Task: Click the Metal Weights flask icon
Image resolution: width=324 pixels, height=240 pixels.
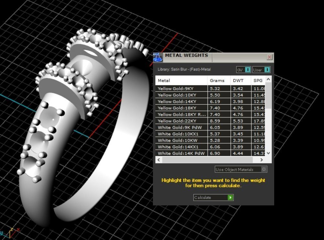Action: (158, 58)
